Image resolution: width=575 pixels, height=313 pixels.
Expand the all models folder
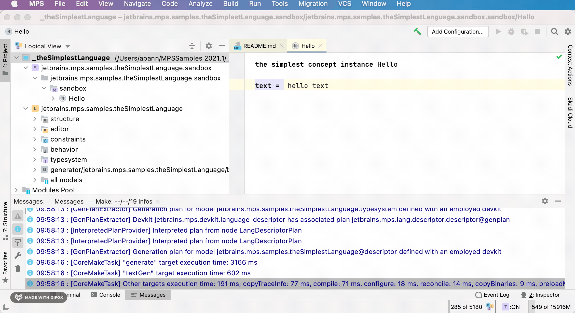pyautogui.click(x=35, y=180)
